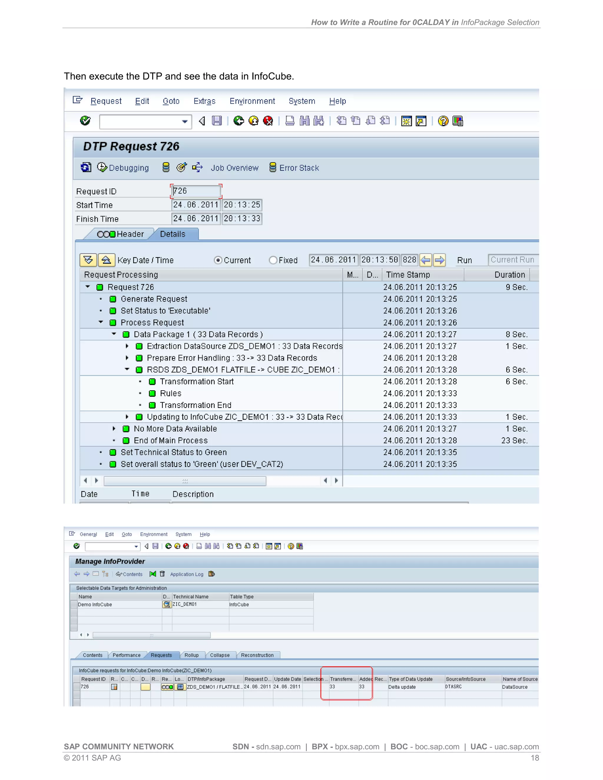
Task: Click green checkmark Enter icon in DTP window
Action: pyautogui.click(x=85, y=121)
